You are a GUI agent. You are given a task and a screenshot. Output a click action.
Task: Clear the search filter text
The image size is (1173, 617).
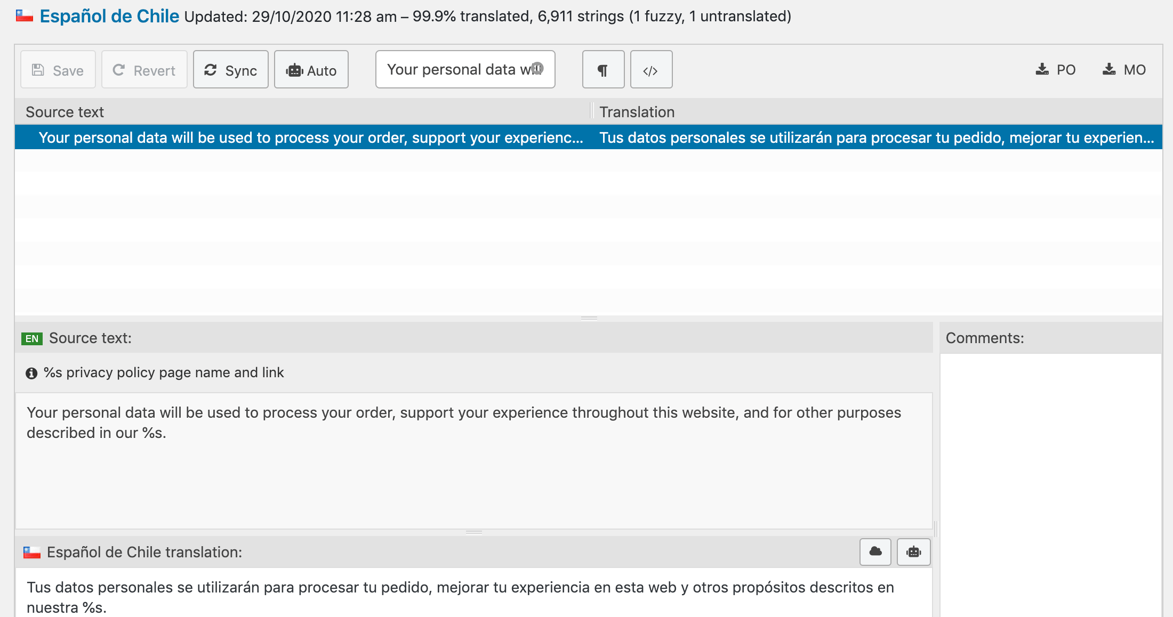pos(537,68)
